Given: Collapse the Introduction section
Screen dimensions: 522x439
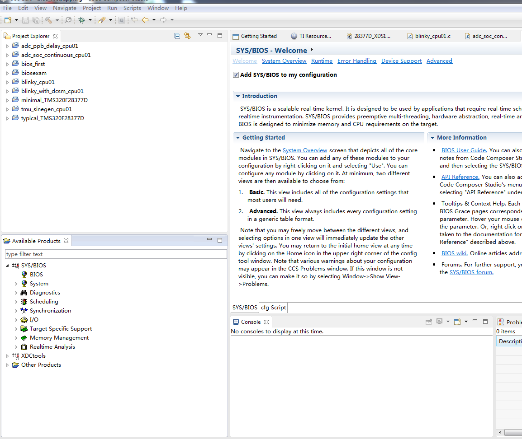Looking at the screenshot, I should (x=237, y=96).
